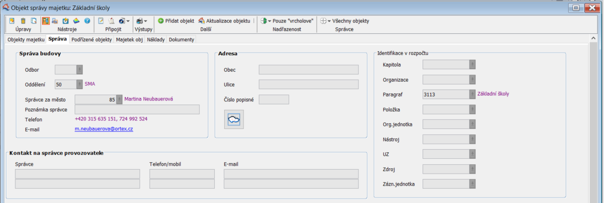Click the camera icon in Připojit group
This screenshot has width=604, height=203.
[122, 21]
